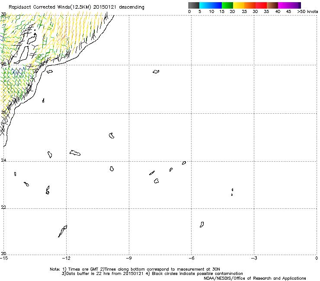Click the longitude label '-9' on bottom axis
320x281 pixels.
[x=129, y=258]
